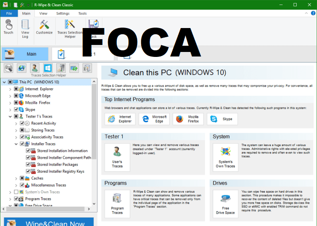Collapse Installer Traces node

click(x=16, y=144)
